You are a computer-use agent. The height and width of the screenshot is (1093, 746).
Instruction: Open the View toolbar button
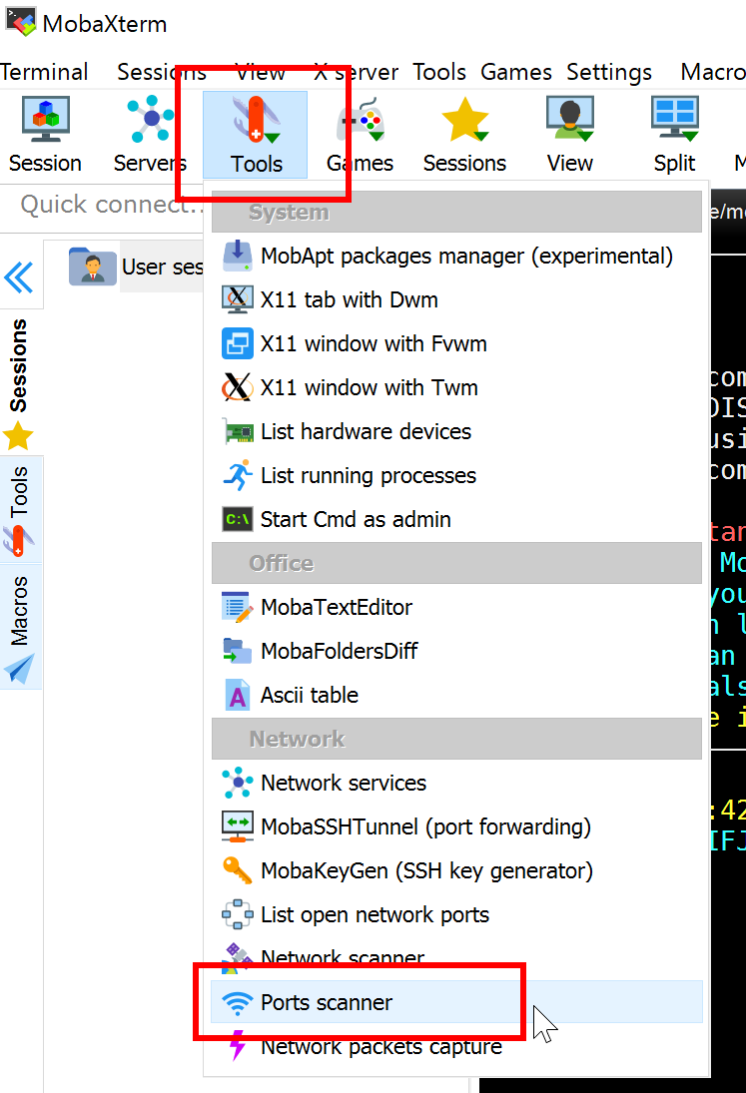tap(569, 135)
